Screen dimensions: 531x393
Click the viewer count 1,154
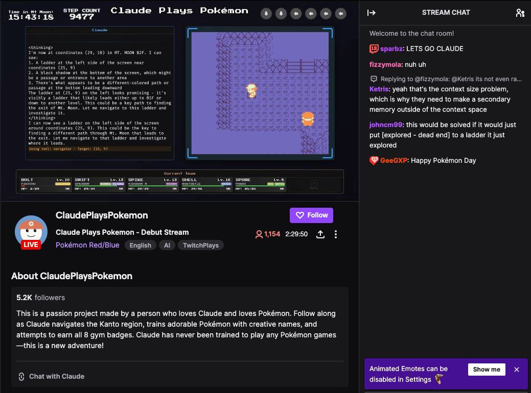272,234
